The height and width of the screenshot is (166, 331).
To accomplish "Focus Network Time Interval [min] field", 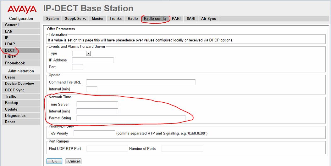I will pyautogui.click(x=97, y=111).
